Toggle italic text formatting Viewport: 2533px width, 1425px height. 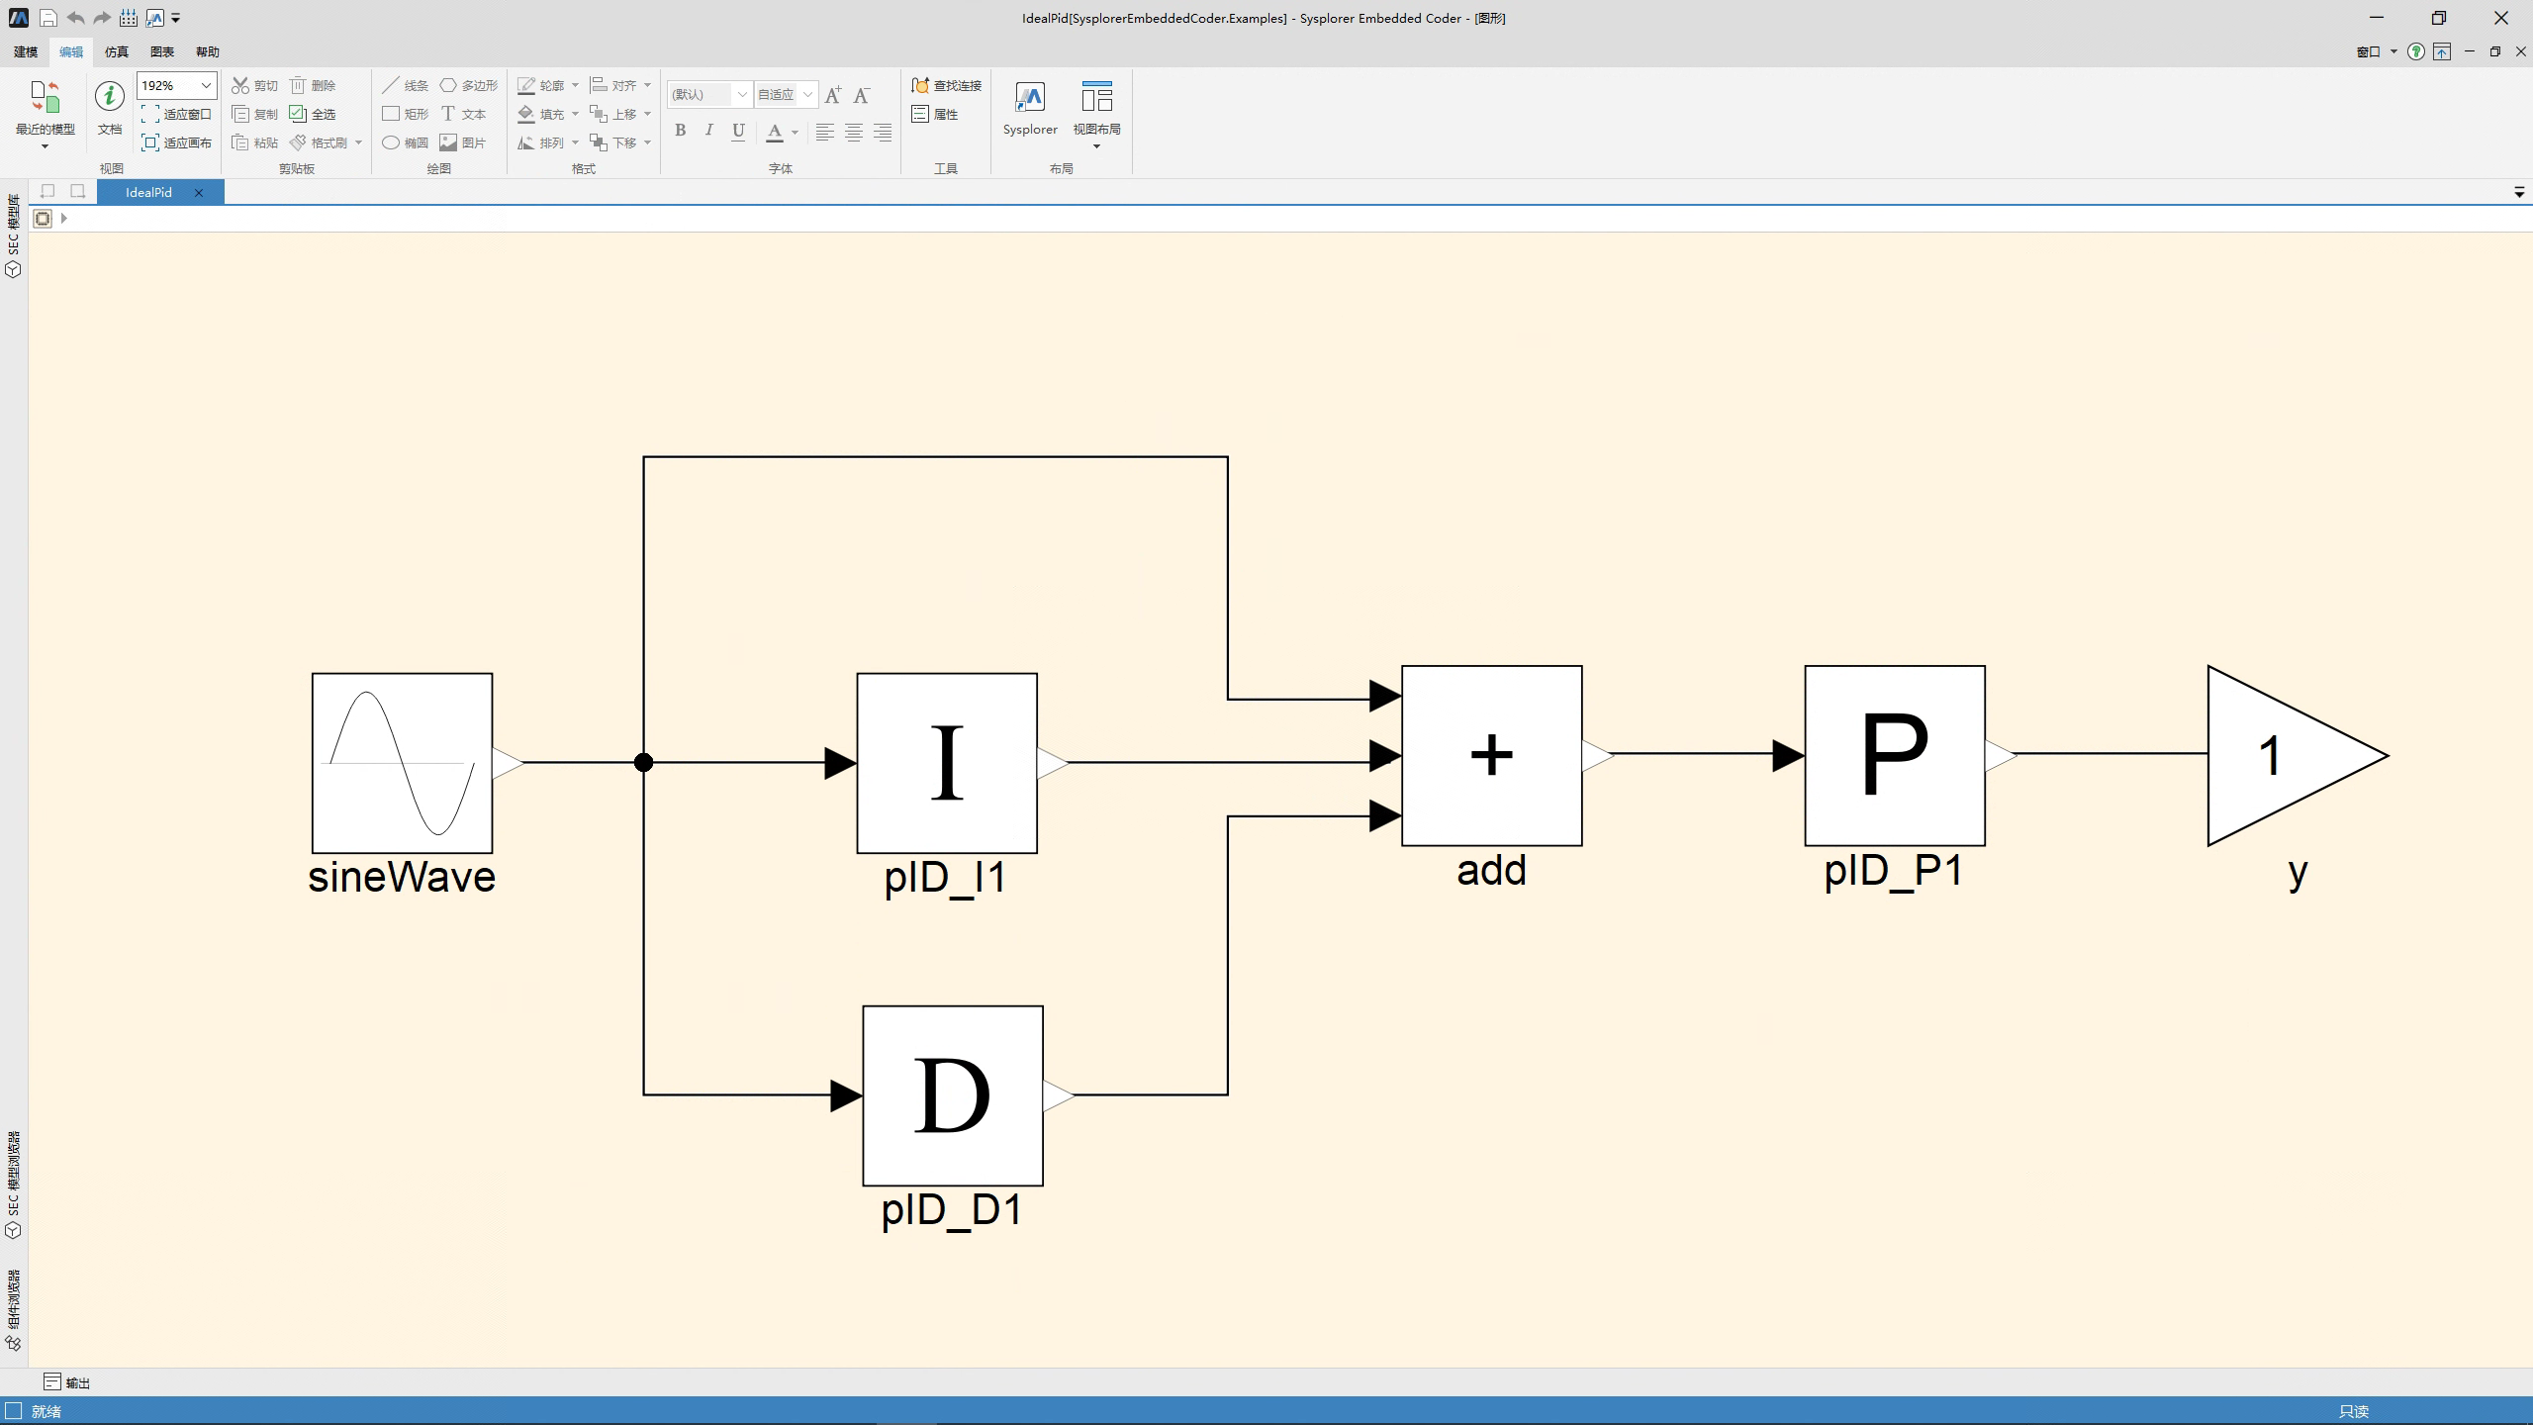pyautogui.click(x=708, y=131)
